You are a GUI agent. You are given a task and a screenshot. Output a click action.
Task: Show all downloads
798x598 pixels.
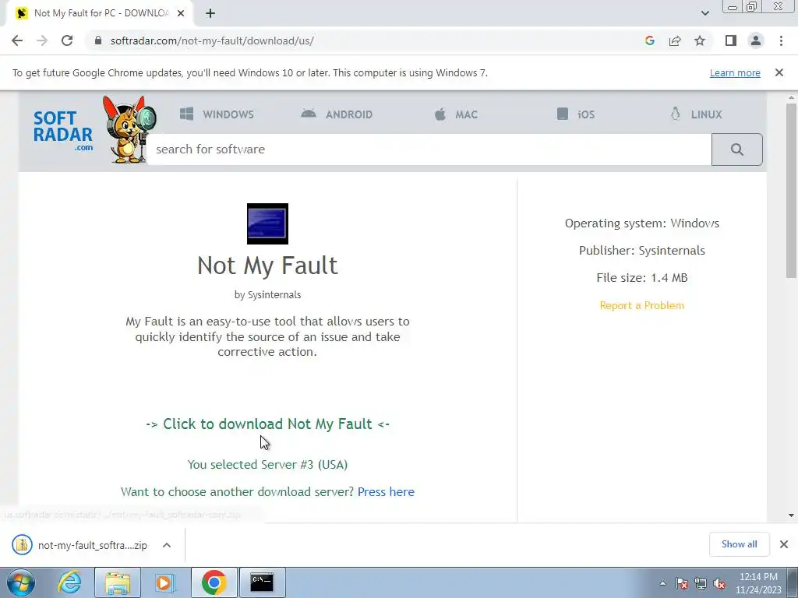[x=739, y=544]
